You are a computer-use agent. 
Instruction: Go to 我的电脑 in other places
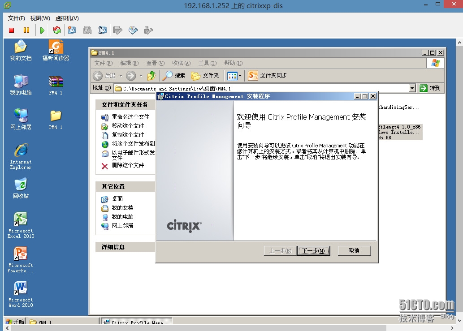click(x=122, y=216)
